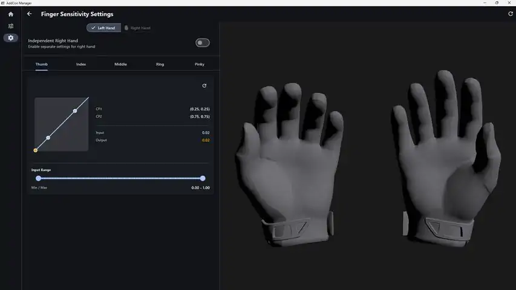Reset the thumb curve with the refresh icon
Screen dimensions: 516x290
click(x=204, y=85)
